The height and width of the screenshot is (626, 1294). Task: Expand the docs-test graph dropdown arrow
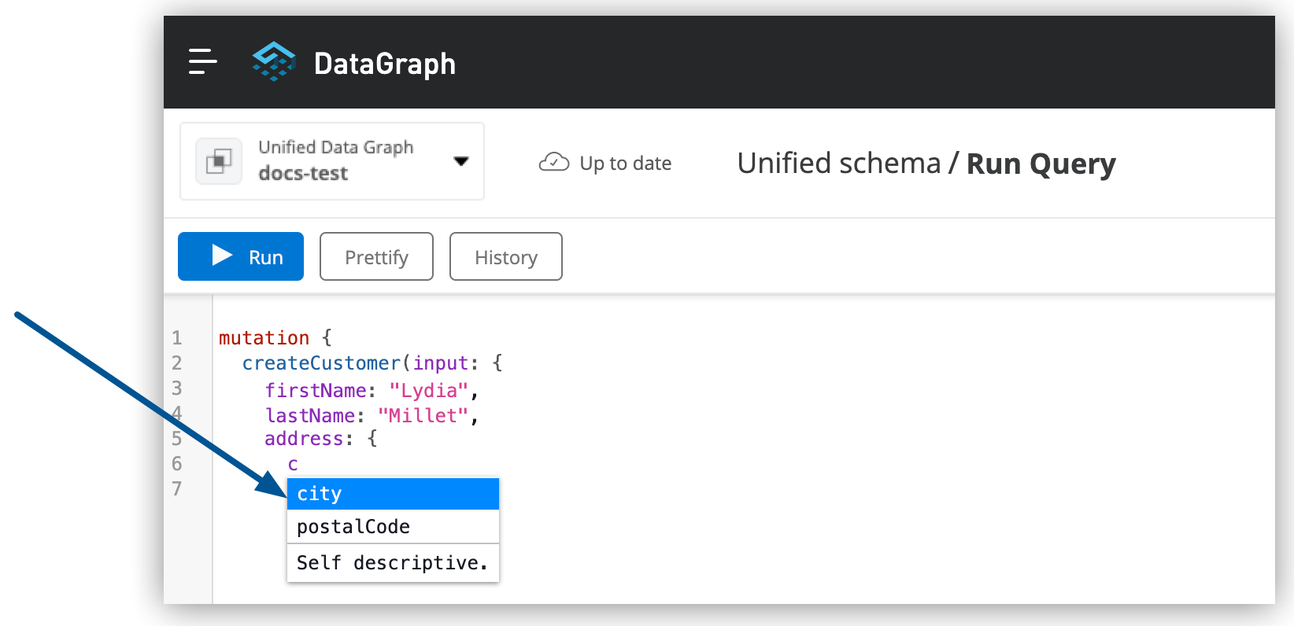tap(461, 161)
